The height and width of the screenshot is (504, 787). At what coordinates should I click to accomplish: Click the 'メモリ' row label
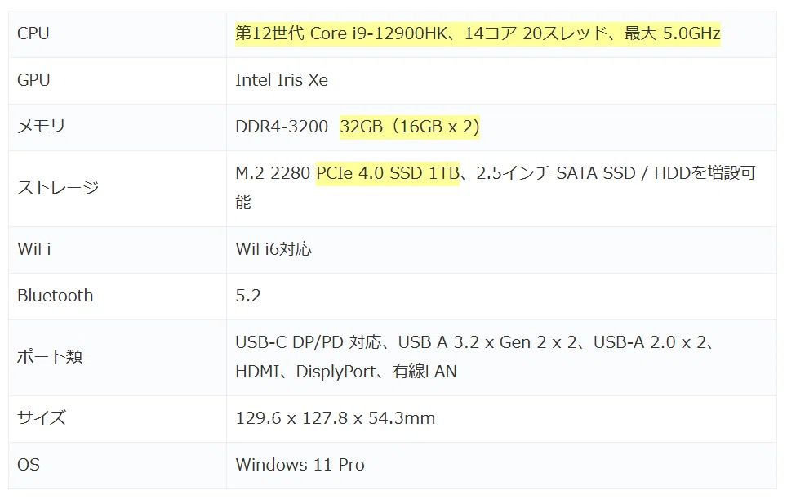tap(41, 127)
